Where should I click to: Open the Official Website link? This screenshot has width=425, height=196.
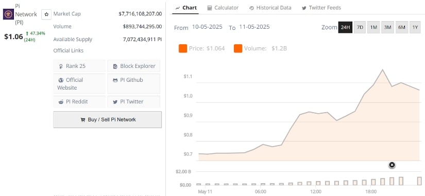pos(79,84)
